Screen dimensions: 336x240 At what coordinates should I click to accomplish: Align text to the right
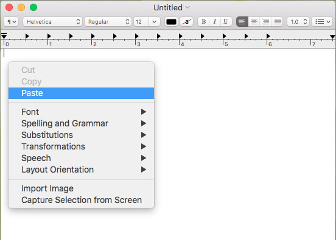266,22
